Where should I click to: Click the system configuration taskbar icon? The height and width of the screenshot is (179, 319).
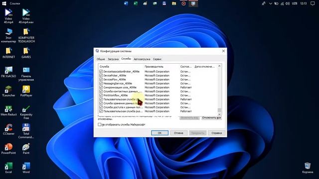tap(193, 3)
